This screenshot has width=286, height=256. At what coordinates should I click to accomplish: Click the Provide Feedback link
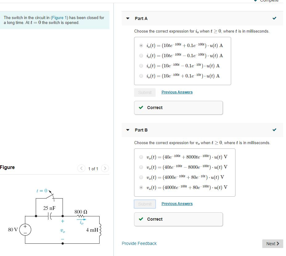coord(139,243)
